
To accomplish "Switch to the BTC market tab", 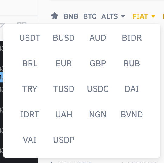I will [x=90, y=16].
